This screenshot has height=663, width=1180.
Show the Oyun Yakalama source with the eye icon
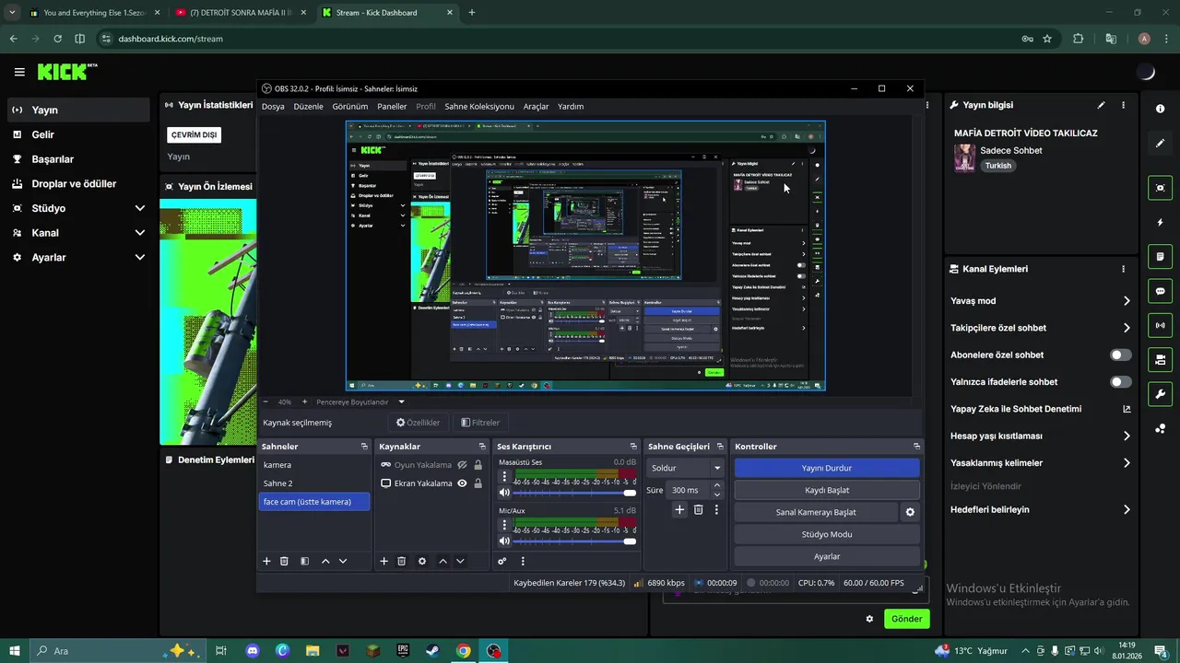tap(462, 465)
